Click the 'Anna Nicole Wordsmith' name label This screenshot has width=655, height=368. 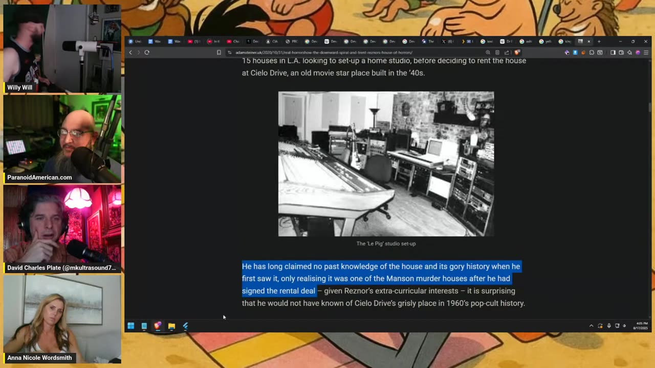coord(39,358)
